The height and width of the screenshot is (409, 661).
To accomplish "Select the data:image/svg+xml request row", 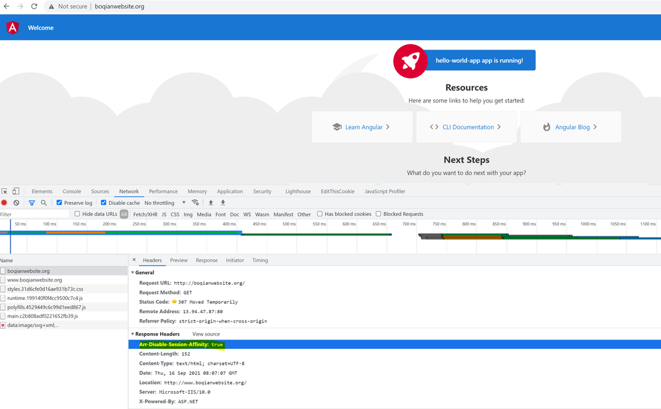I will click(x=64, y=325).
